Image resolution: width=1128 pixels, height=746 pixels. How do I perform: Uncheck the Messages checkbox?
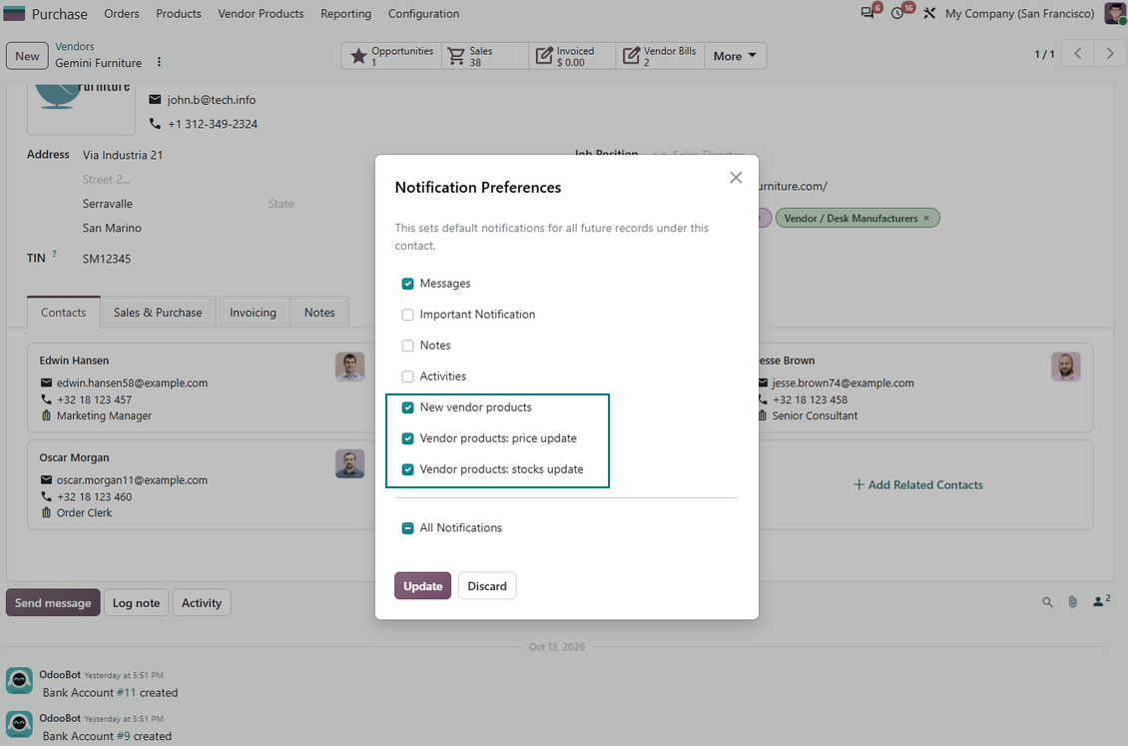[x=408, y=284]
